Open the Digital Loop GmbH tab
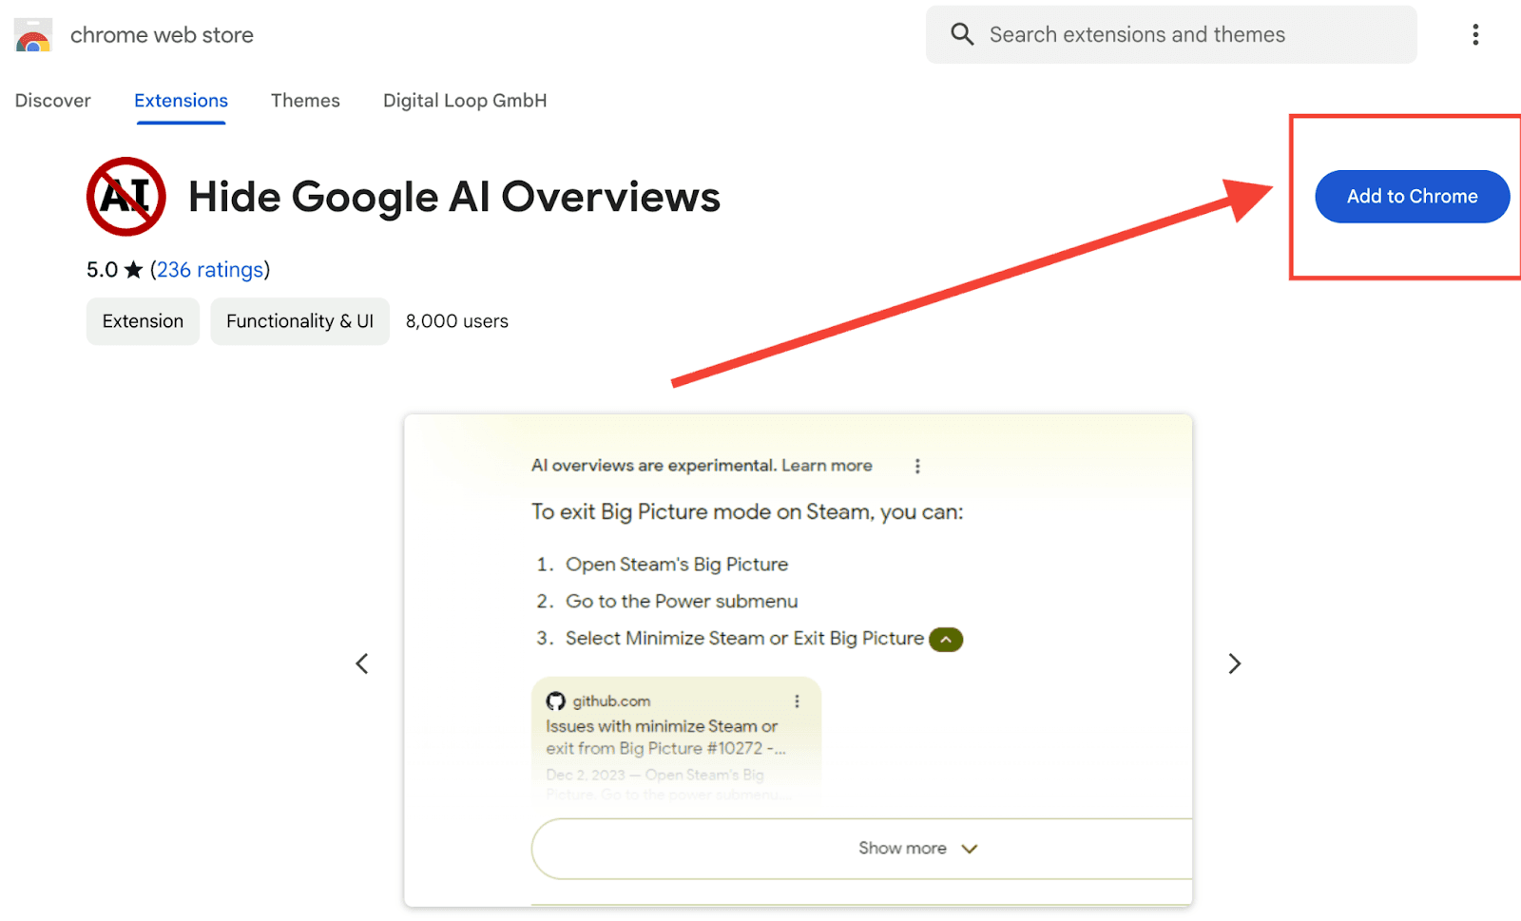This screenshot has height=921, width=1521. 465,101
